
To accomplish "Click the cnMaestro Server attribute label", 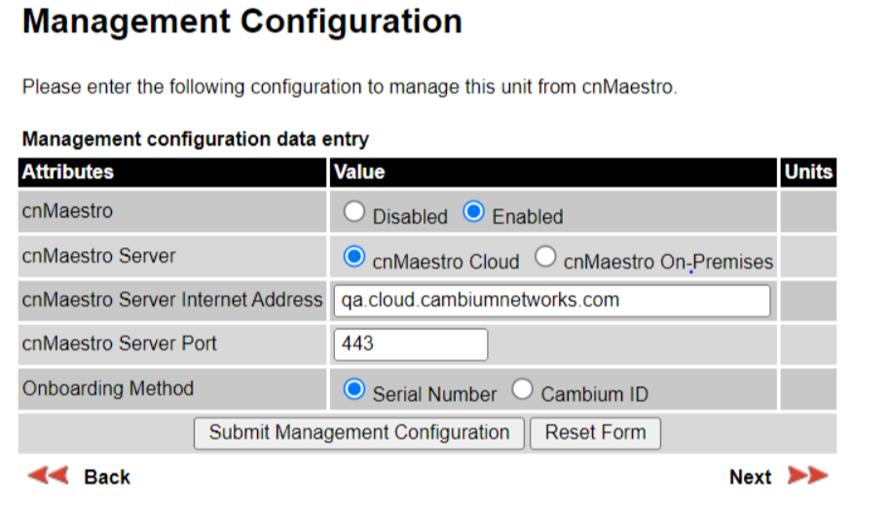I will click(98, 256).
